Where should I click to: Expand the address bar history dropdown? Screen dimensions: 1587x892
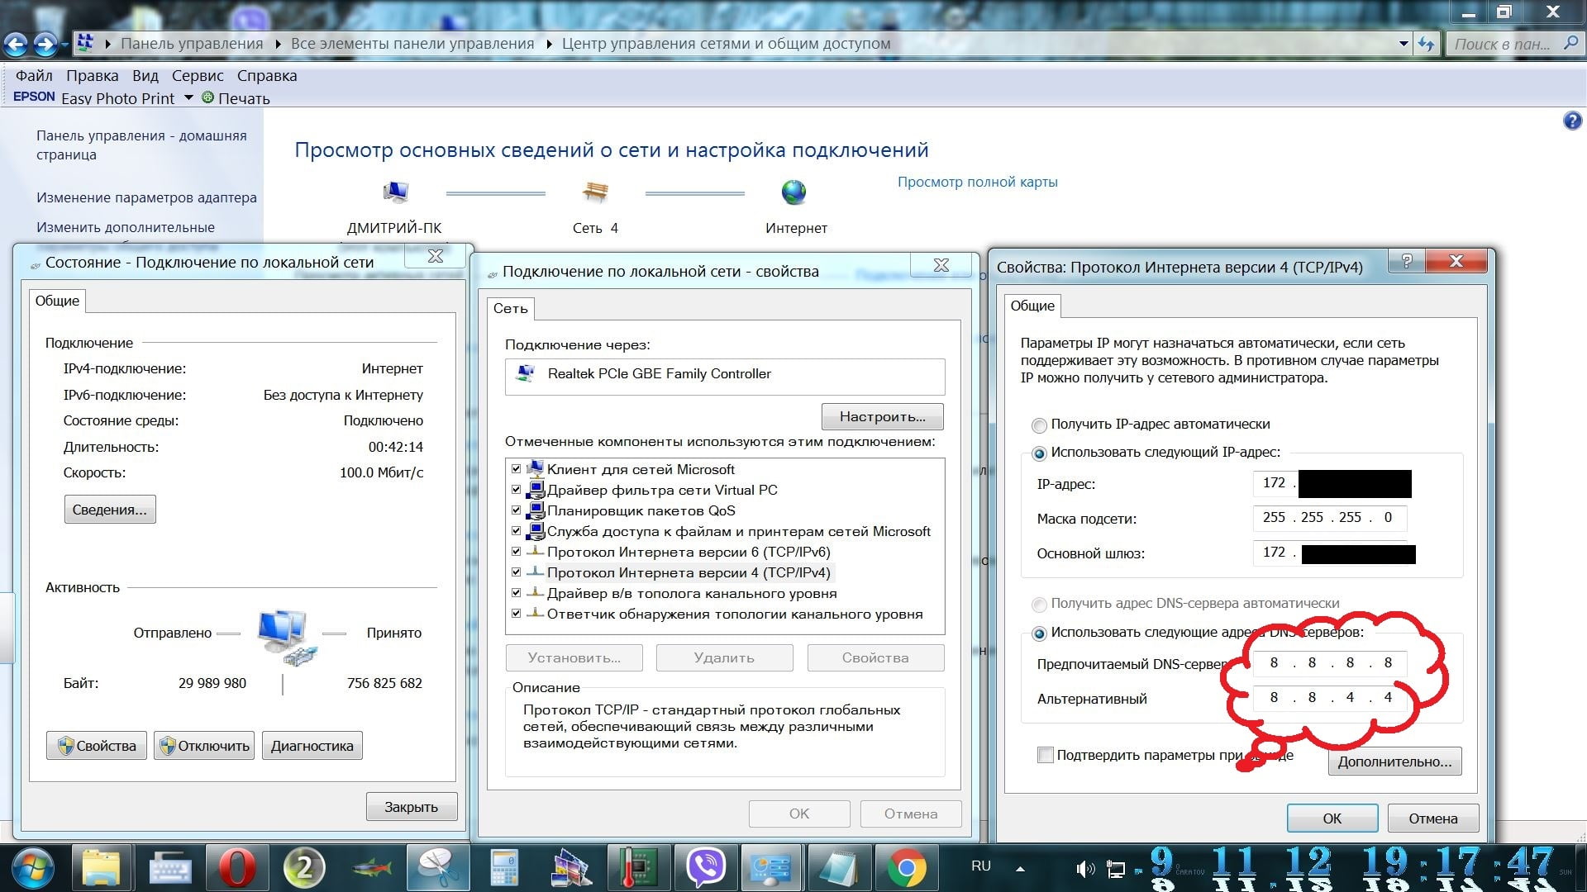(x=1404, y=44)
